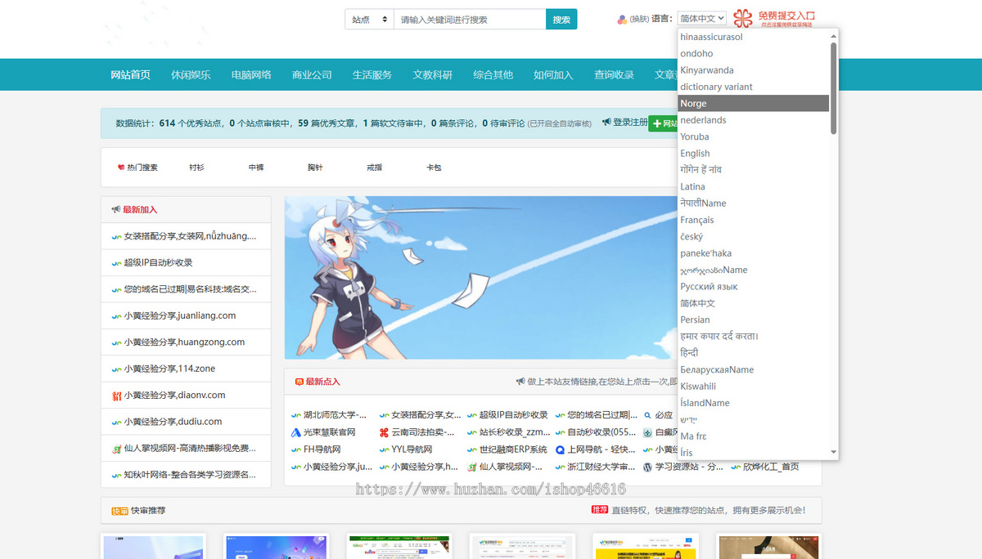Choose English from the language list

point(753,153)
